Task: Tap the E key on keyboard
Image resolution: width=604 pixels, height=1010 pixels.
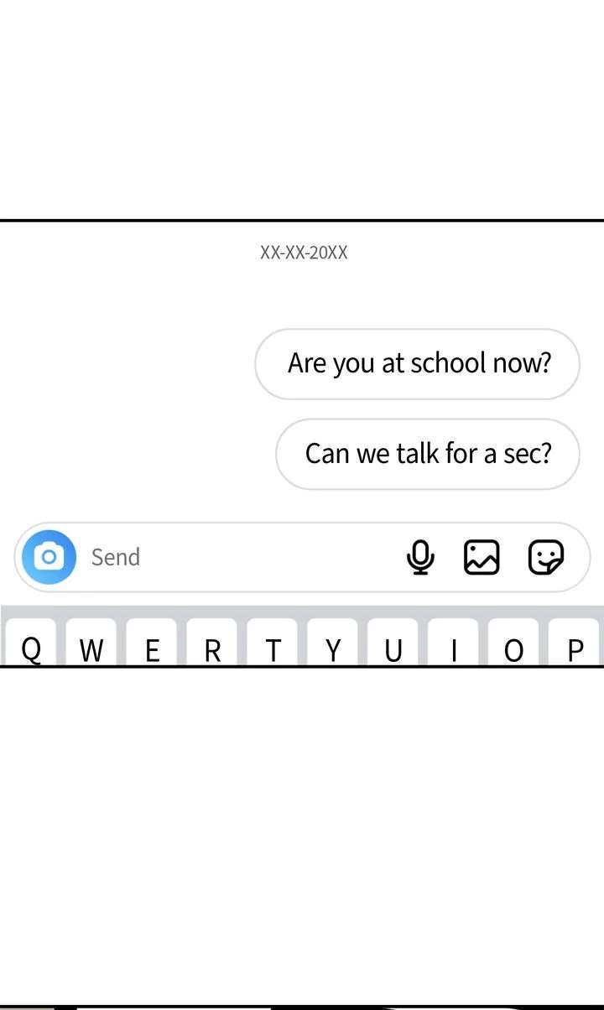Action: [152, 643]
